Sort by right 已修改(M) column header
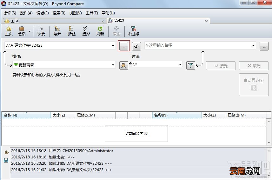The height and width of the screenshot is (180, 272). click(x=246, y=115)
